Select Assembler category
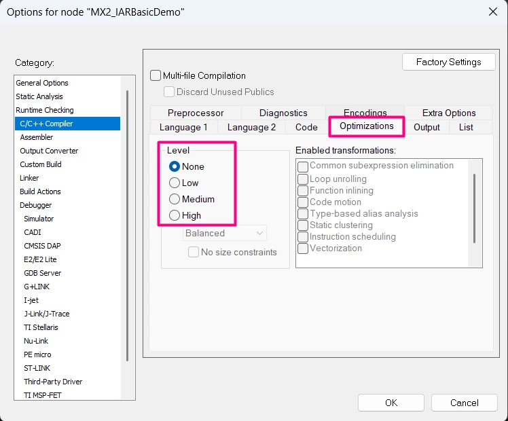This screenshot has width=508, height=421. [x=67, y=137]
